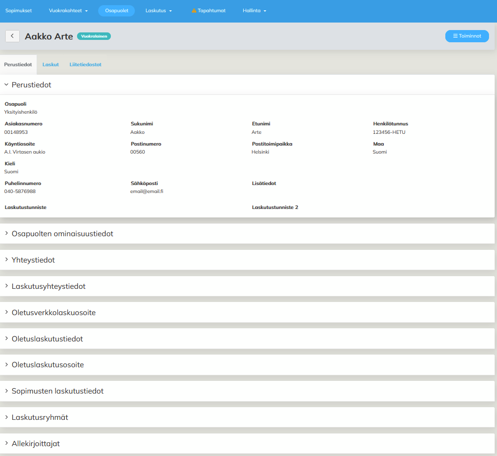The height and width of the screenshot is (456, 497).
Task: Click the back arrow button
Action: pyautogui.click(x=12, y=36)
